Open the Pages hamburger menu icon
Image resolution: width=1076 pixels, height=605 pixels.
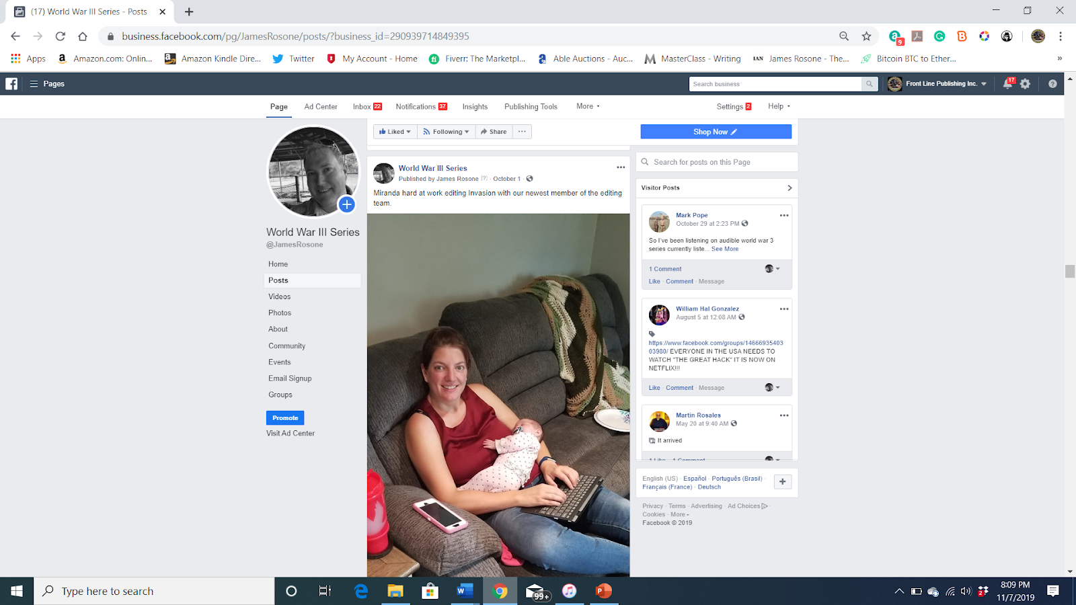(x=34, y=83)
